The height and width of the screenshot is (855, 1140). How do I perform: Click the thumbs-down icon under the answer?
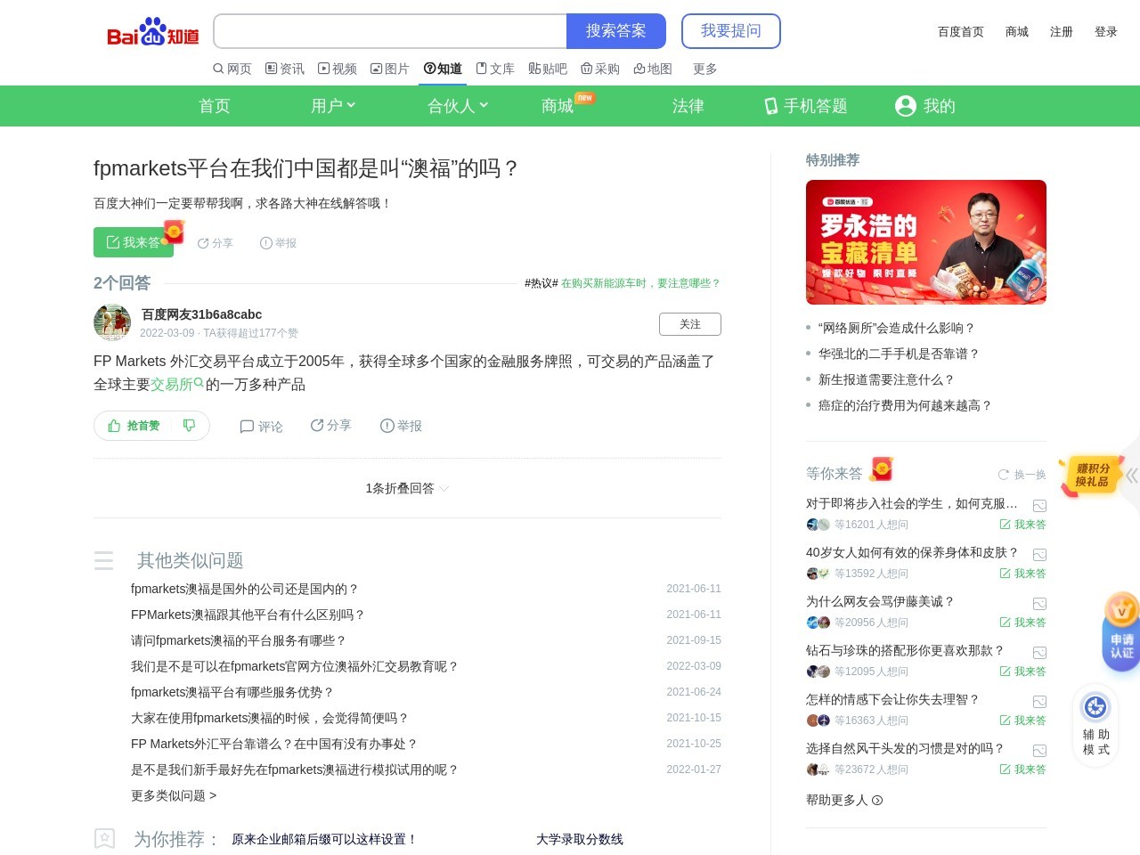pos(189,426)
